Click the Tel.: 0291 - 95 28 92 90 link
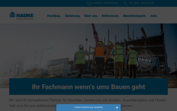This screenshot has width=177, height=111. point(141,3)
